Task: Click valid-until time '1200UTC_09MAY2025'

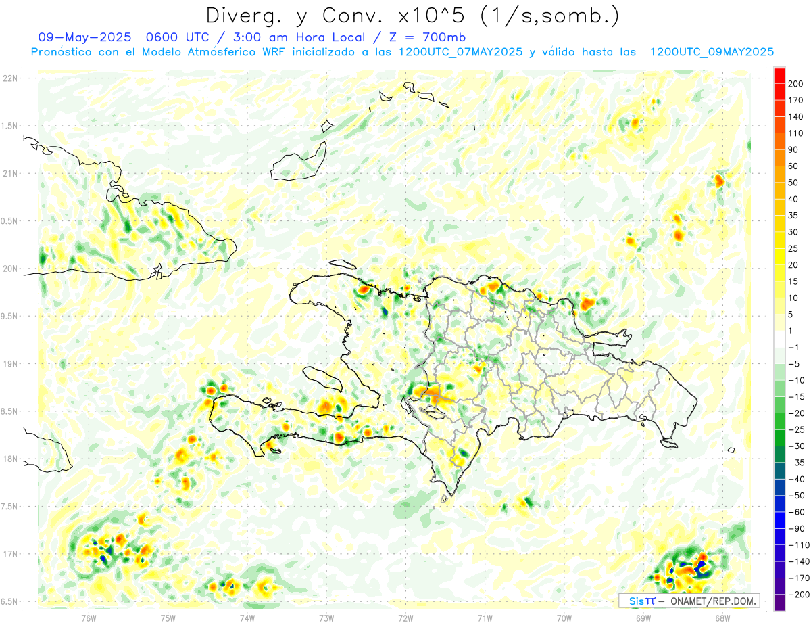Action: 712,52
